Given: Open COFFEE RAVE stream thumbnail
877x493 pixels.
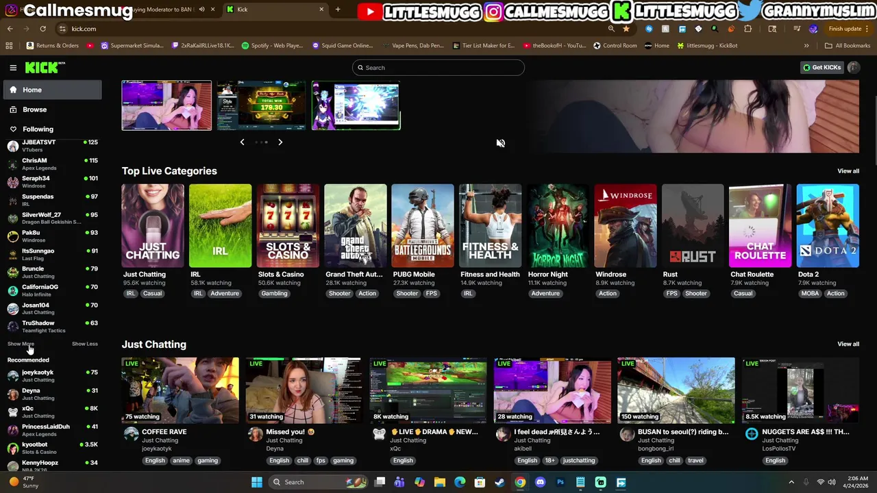Looking at the screenshot, I should pos(180,390).
